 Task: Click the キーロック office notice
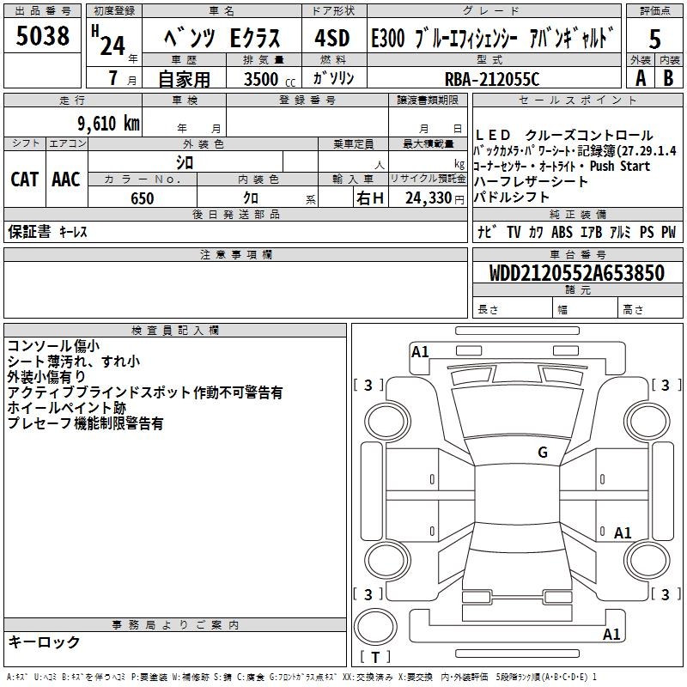pos(44,641)
